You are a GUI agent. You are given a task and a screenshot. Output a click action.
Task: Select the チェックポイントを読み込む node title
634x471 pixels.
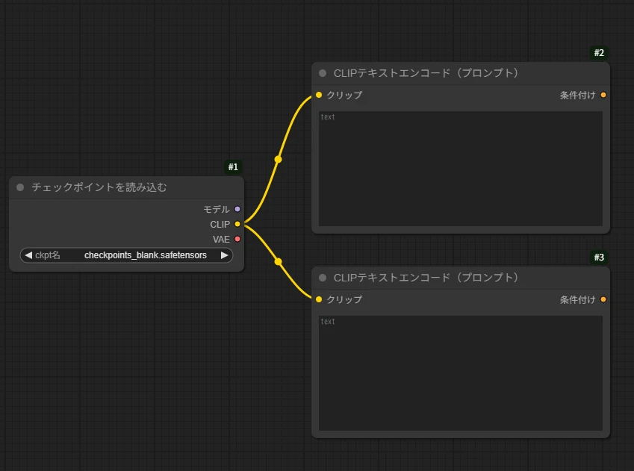click(x=99, y=187)
